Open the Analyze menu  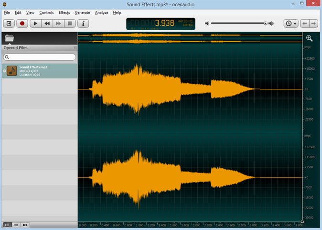[x=101, y=12]
